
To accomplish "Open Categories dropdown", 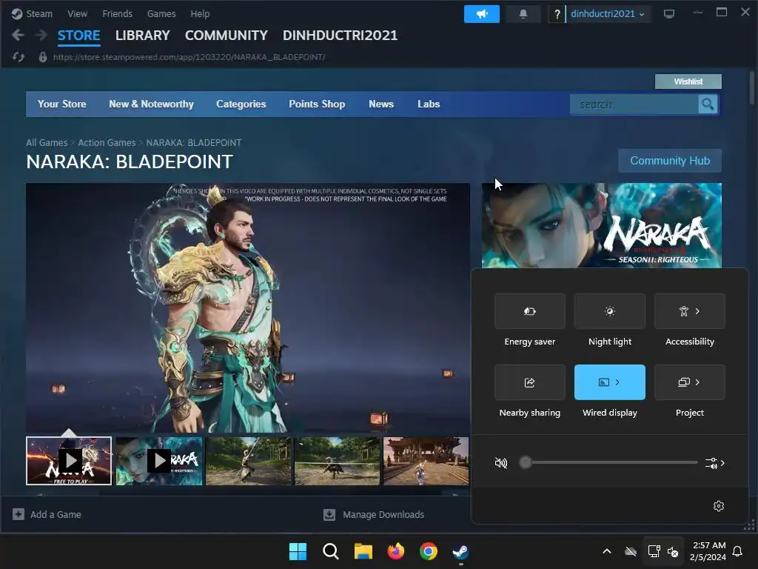I will 241,104.
